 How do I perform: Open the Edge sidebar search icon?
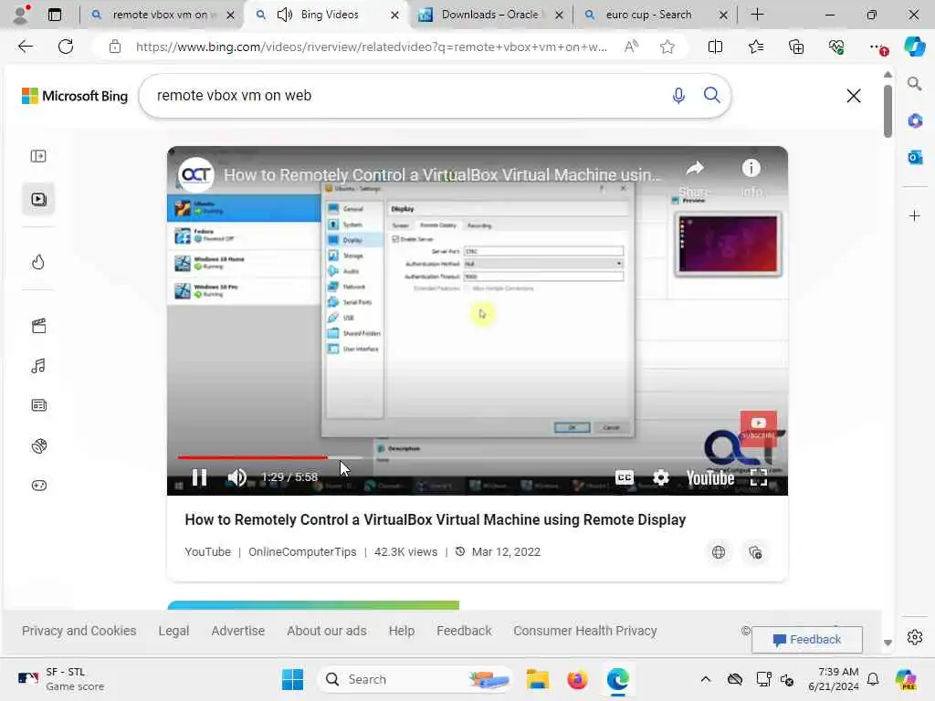click(x=915, y=84)
